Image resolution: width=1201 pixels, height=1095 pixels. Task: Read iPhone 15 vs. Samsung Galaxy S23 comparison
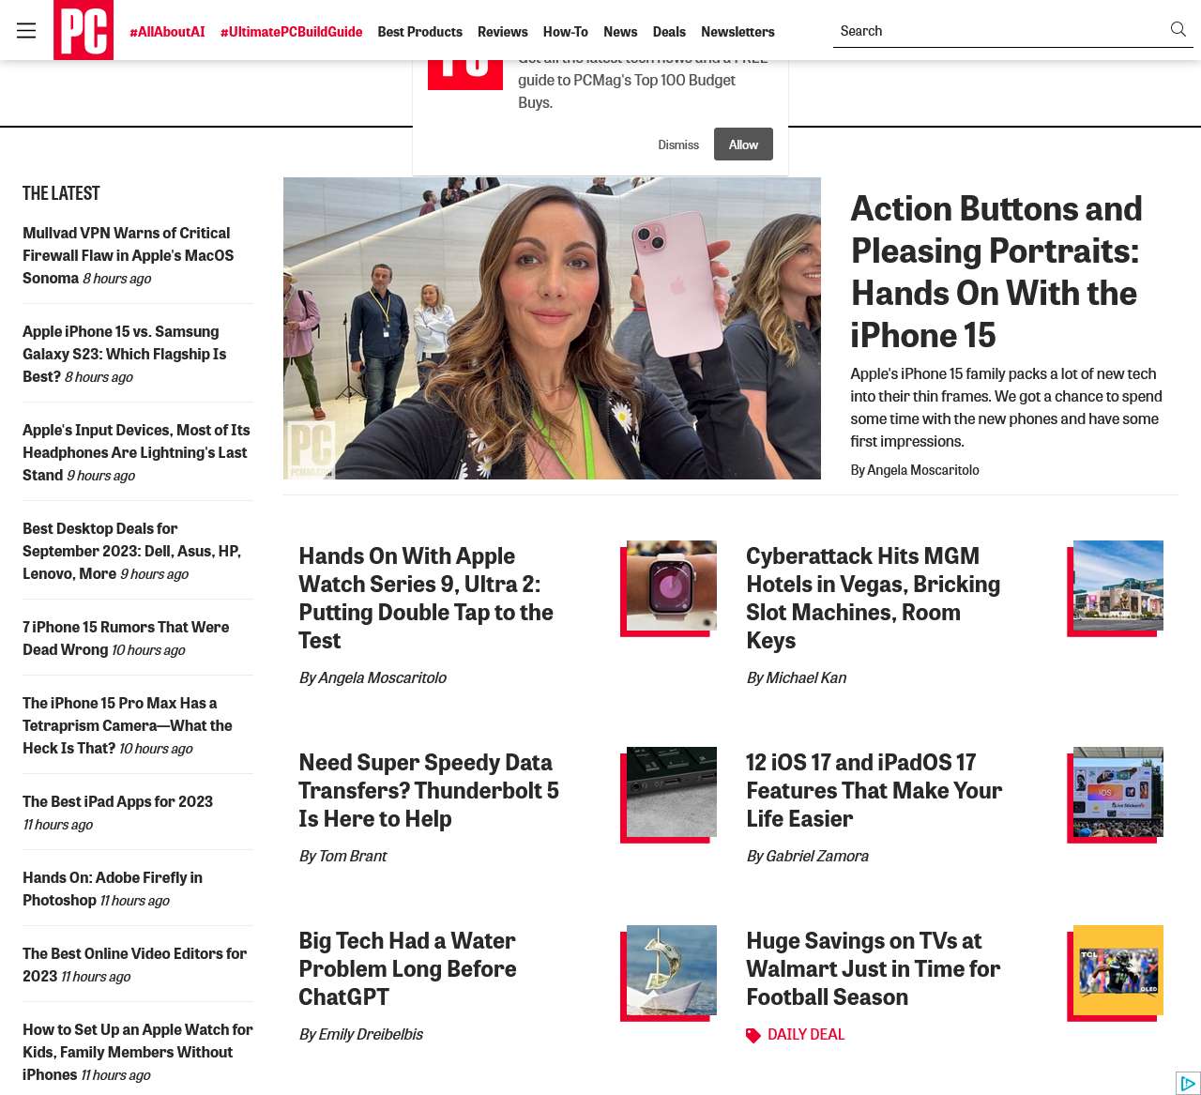[124, 354]
